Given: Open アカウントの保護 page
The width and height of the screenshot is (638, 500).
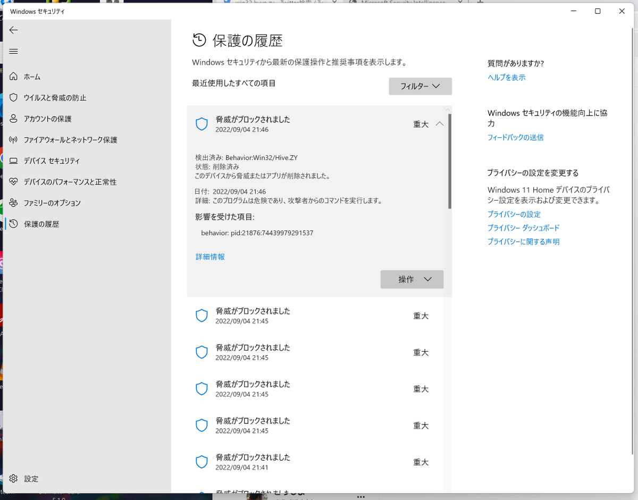Looking at the screenshot, I should click(x=47, y=119).
